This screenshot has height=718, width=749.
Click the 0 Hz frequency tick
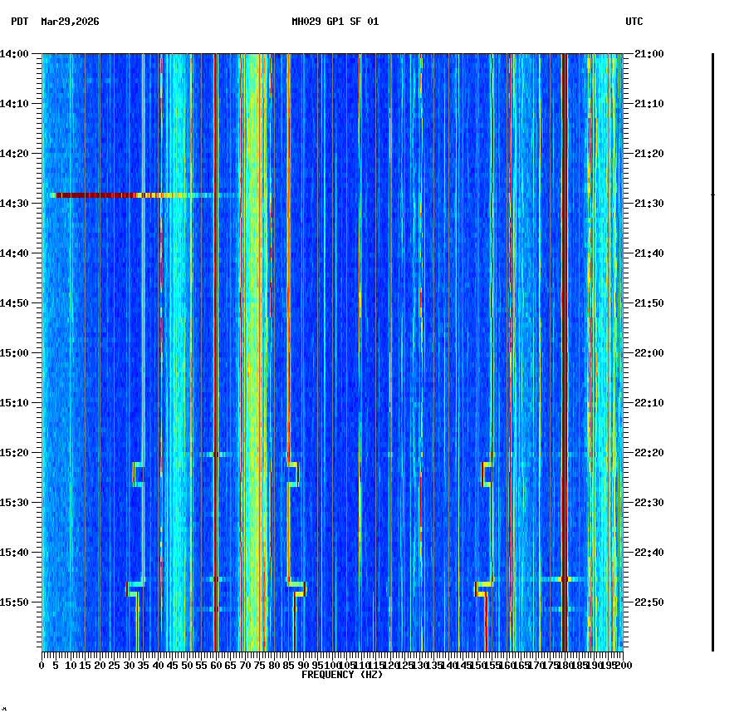(40, 665)
